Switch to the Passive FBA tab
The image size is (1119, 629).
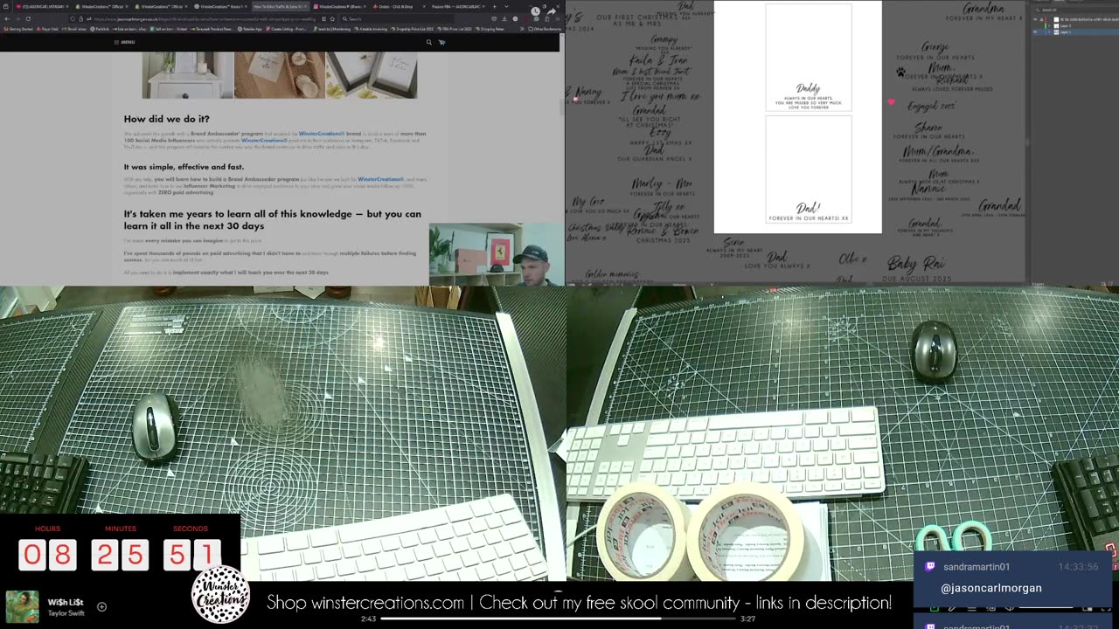[x=456, y=7]
